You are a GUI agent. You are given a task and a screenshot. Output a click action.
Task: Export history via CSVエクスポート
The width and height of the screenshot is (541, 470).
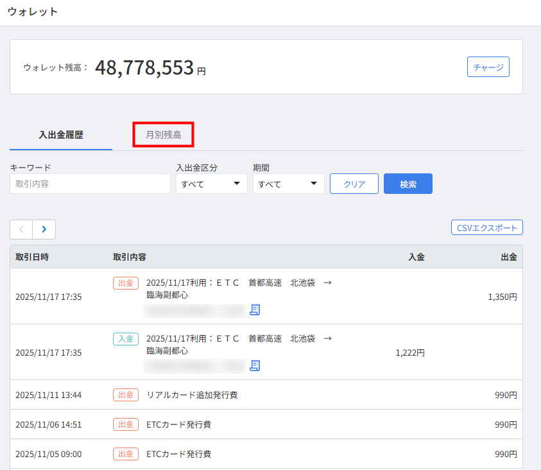pyautogui.click(x=486, y=227)
